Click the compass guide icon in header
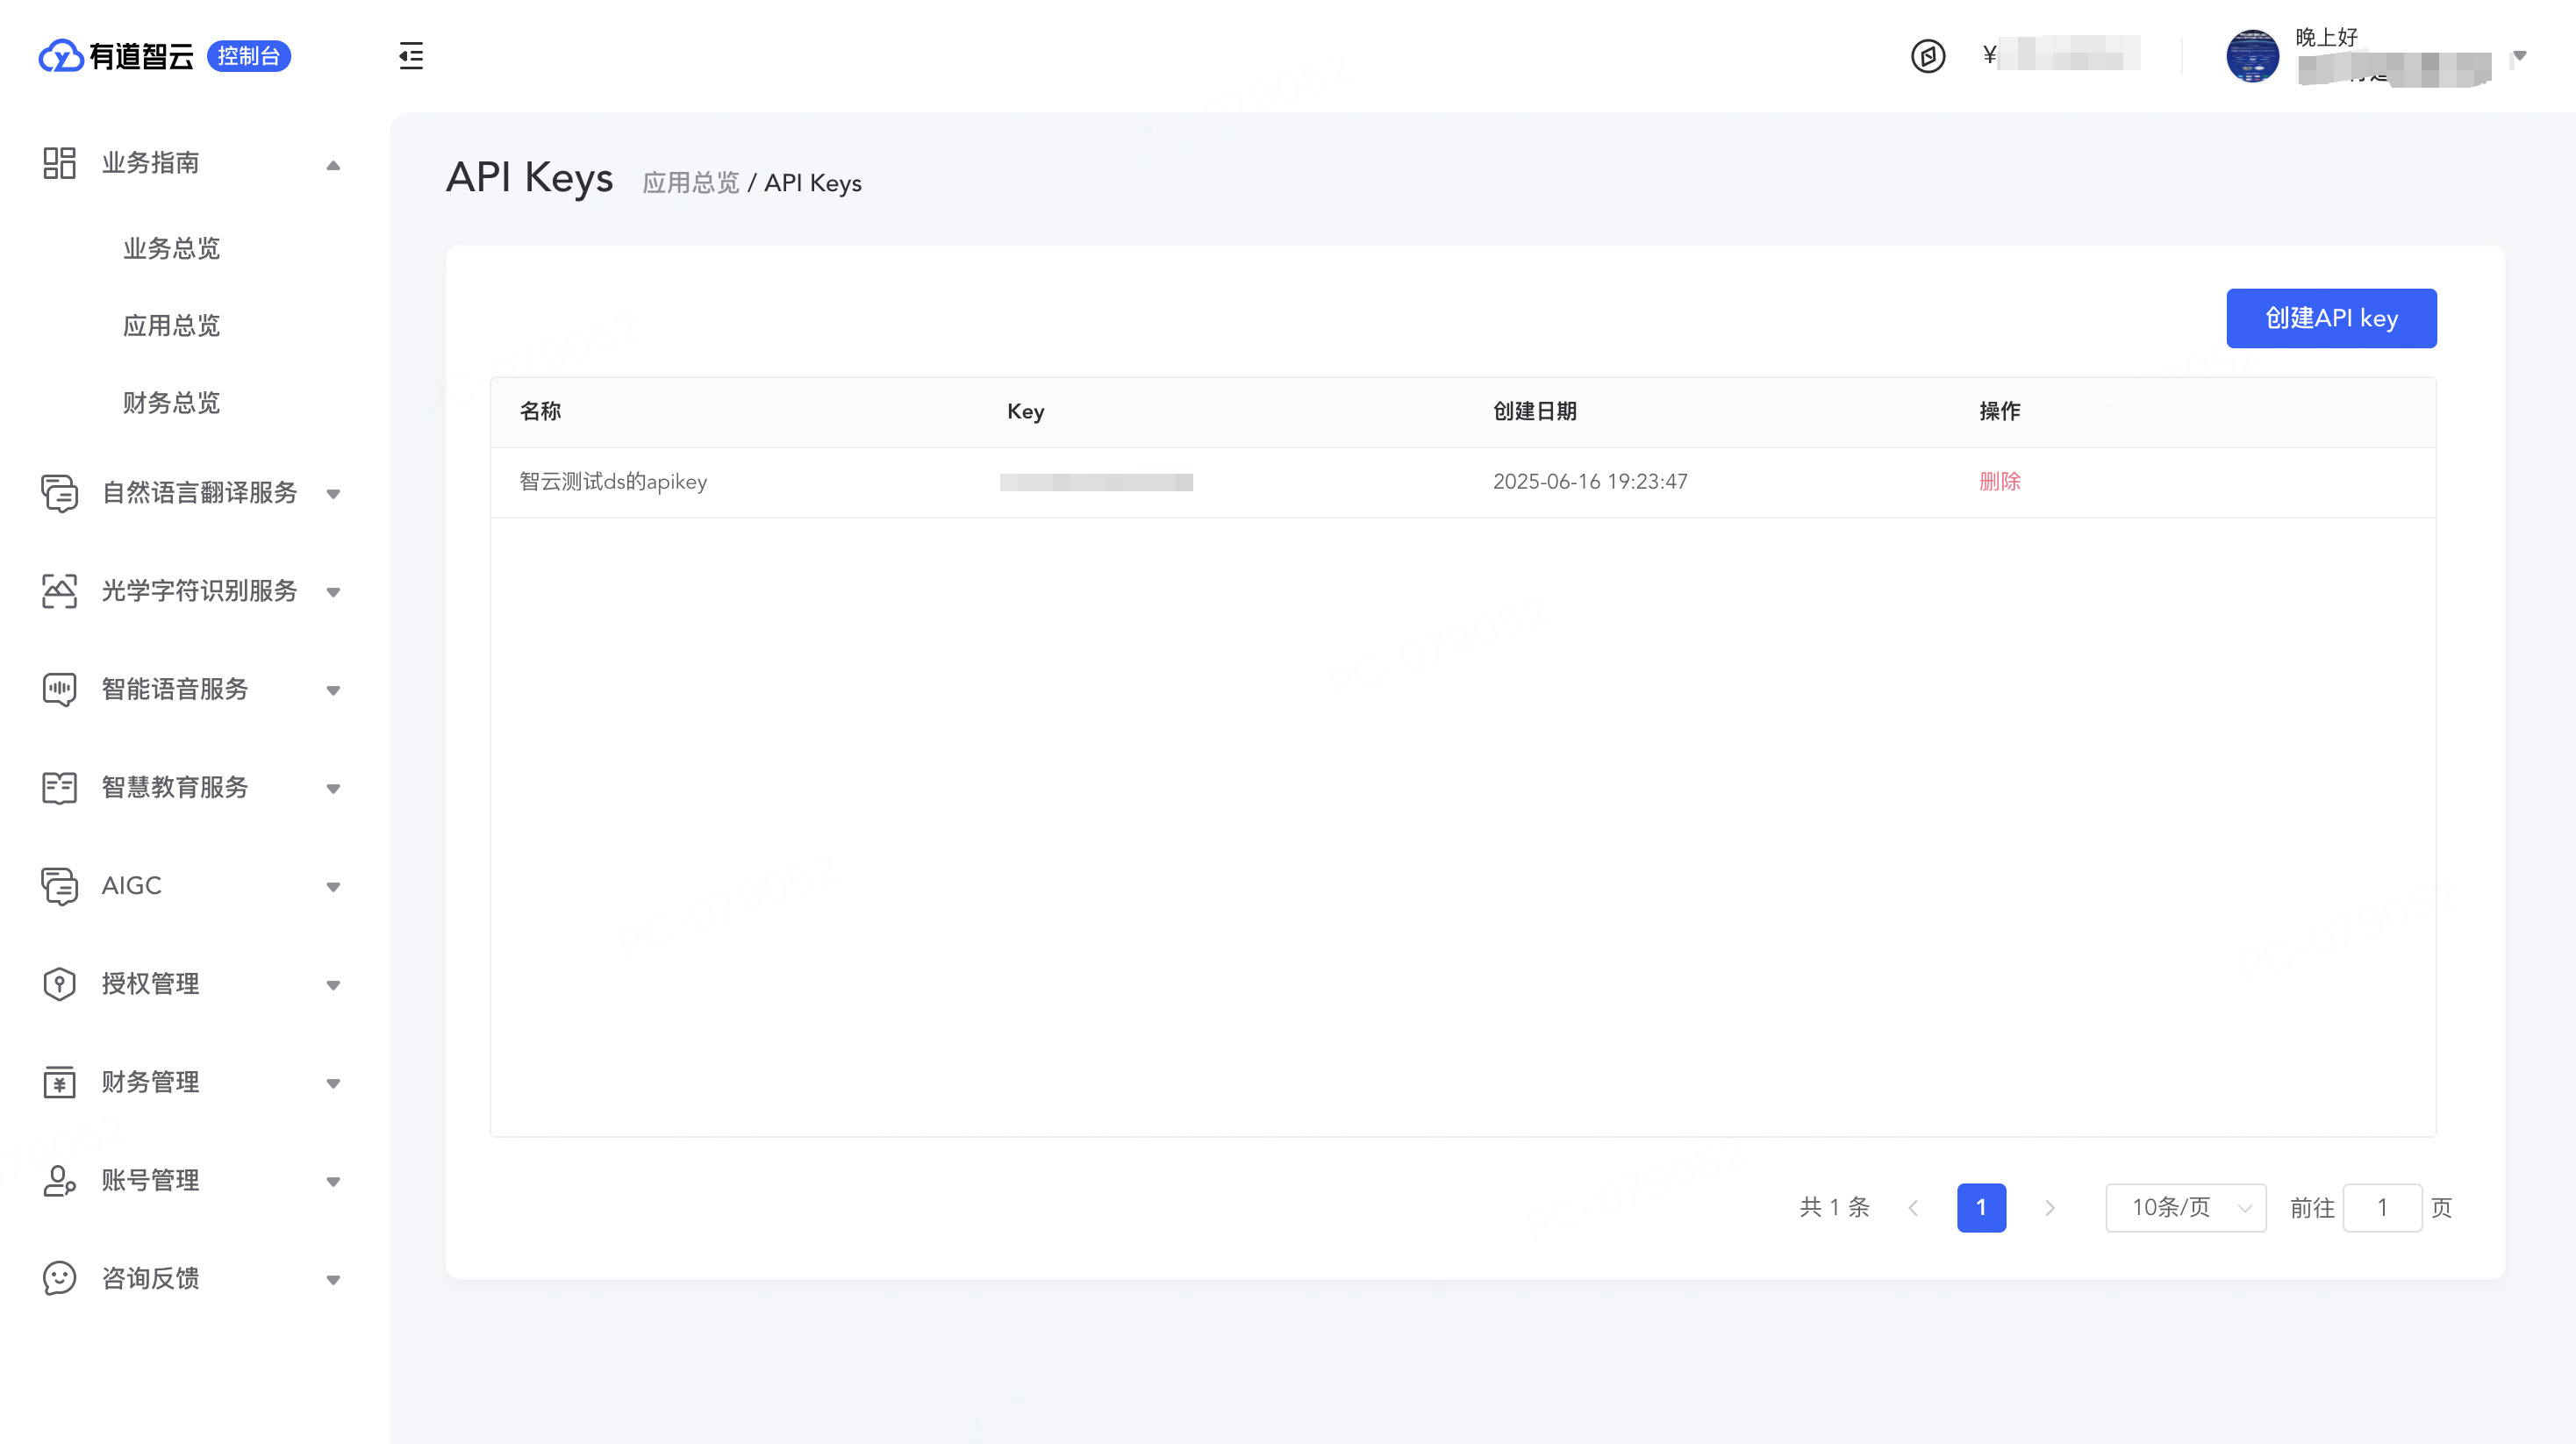The height and width of the screenshot is (1444, 2576). [1927, 56]
